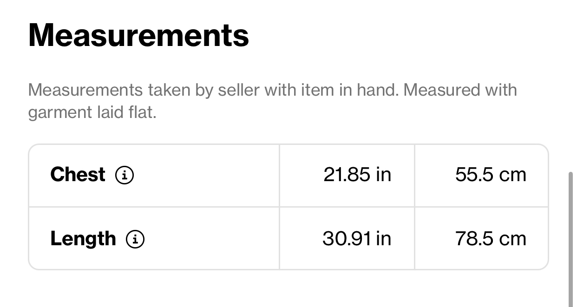Open the Chest measurement info icon

(125, 176)
